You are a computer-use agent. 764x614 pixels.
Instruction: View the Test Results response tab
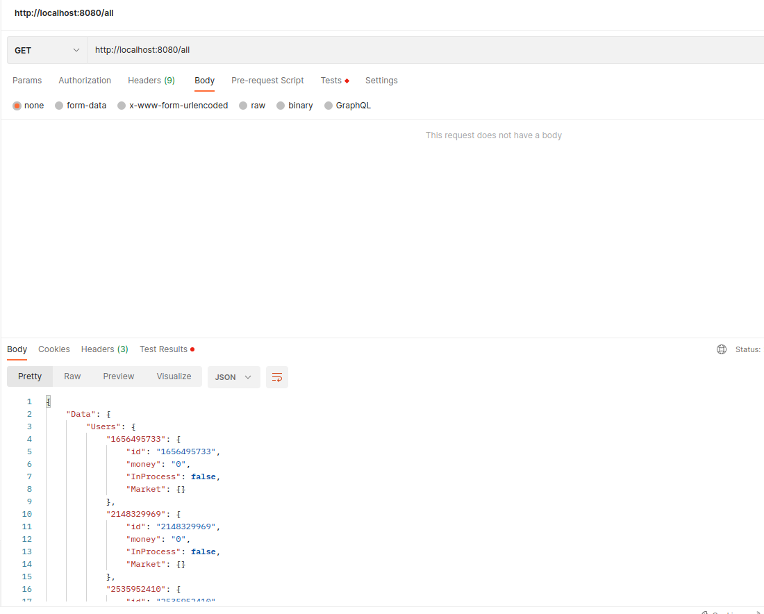tap(163, 349)
